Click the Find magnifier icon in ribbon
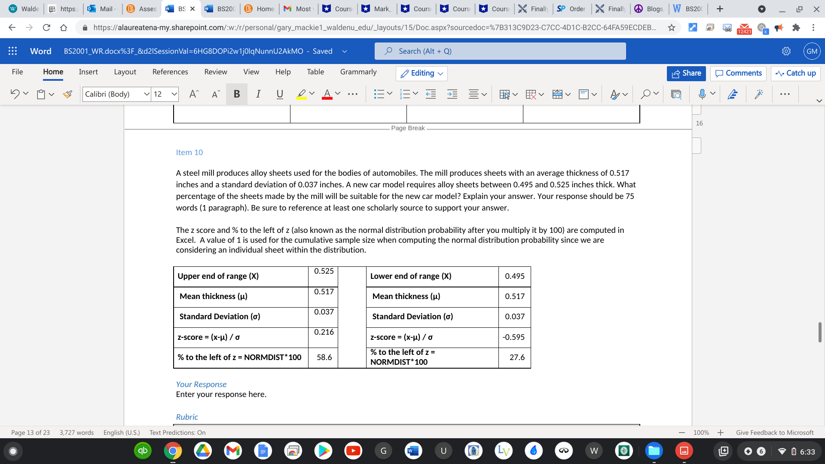Viewport: 825px width, 464px height. (x=645, y=94)
